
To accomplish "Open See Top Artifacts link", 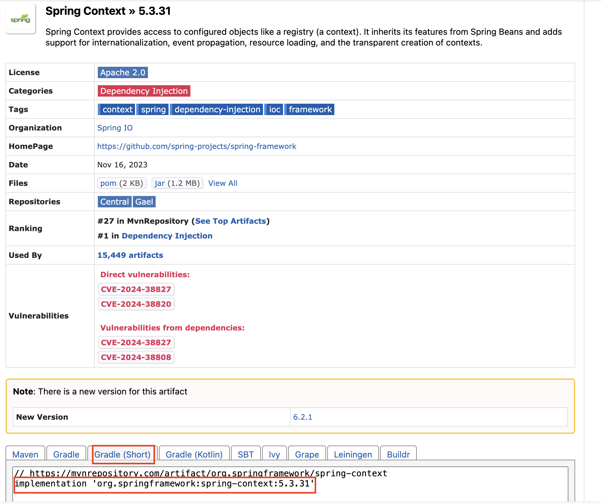I will (x=230, y=221).
